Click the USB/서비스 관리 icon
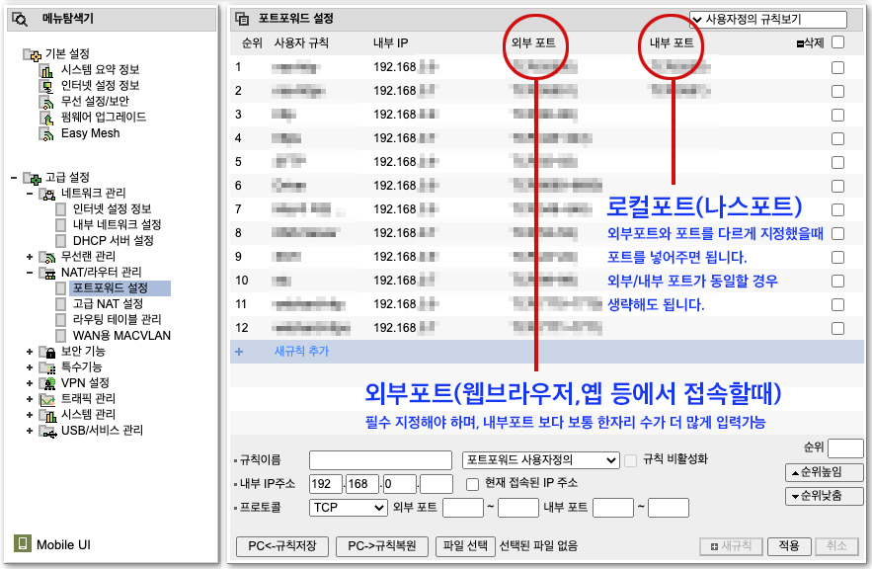 click(x=47, y=431)
